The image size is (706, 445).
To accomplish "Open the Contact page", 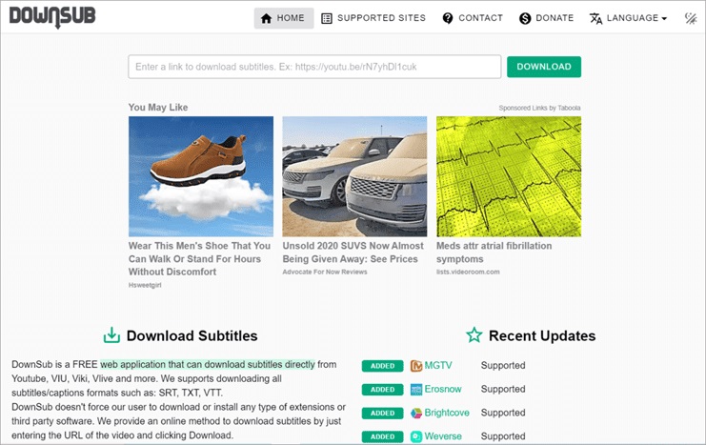I will pos(472,18).
